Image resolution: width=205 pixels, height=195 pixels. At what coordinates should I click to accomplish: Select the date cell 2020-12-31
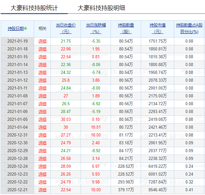click(18, 135)
